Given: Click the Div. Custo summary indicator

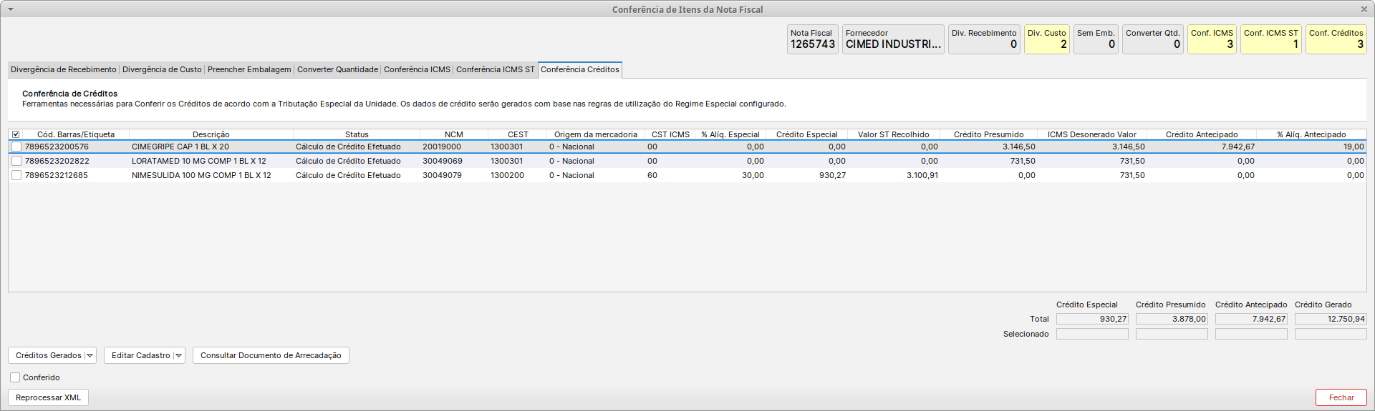Looking at the screenshot, I should tap(1046, 39).
